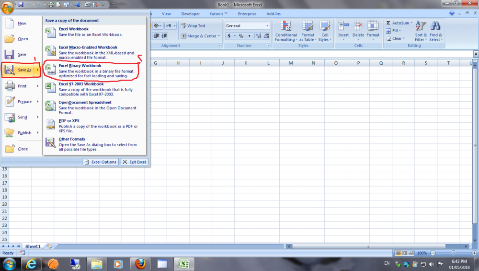Open Format cells menu in Cells group
Screen dimensions: 479x271
coord(373,31)
